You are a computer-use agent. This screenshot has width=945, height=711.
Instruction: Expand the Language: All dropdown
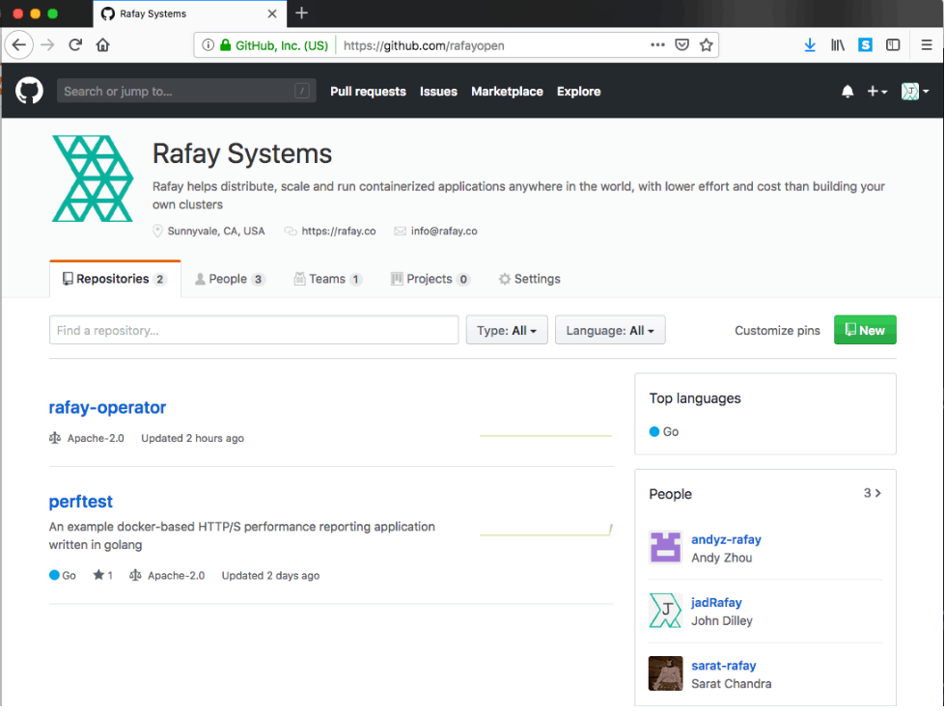pyautogui.click(x=610, y=330)
